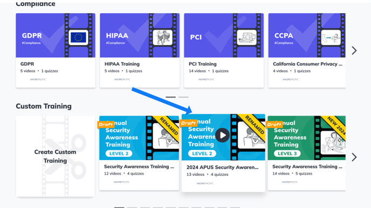The height and width of the screenshot is (208, 371).
Task: Select first page indicator under Compliance carousel
Action: 170,97
